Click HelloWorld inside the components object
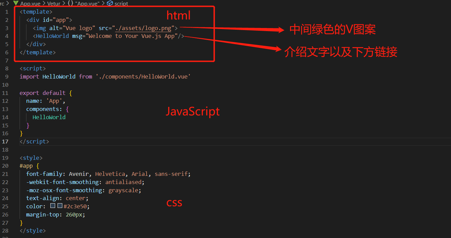Screen dimensions: 451x238 (x=49, y=117)
